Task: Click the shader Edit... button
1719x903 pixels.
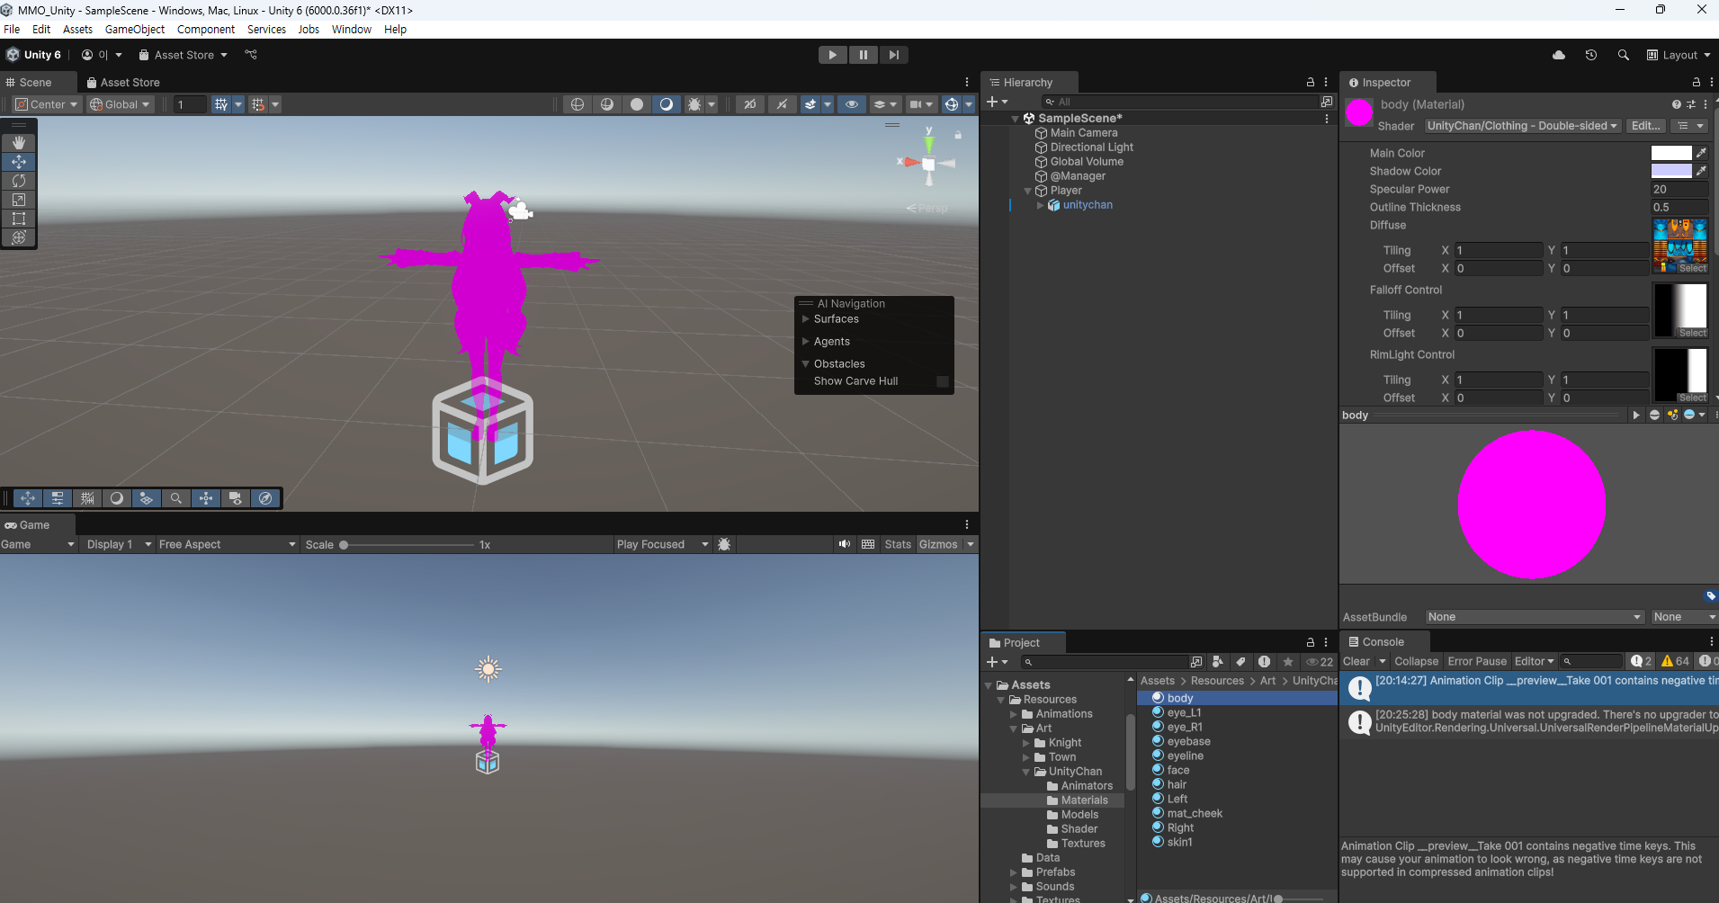Action: tap(1646, 126)
